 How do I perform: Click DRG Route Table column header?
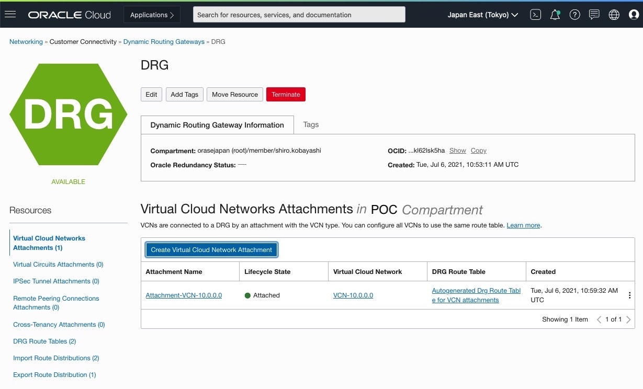458,272
